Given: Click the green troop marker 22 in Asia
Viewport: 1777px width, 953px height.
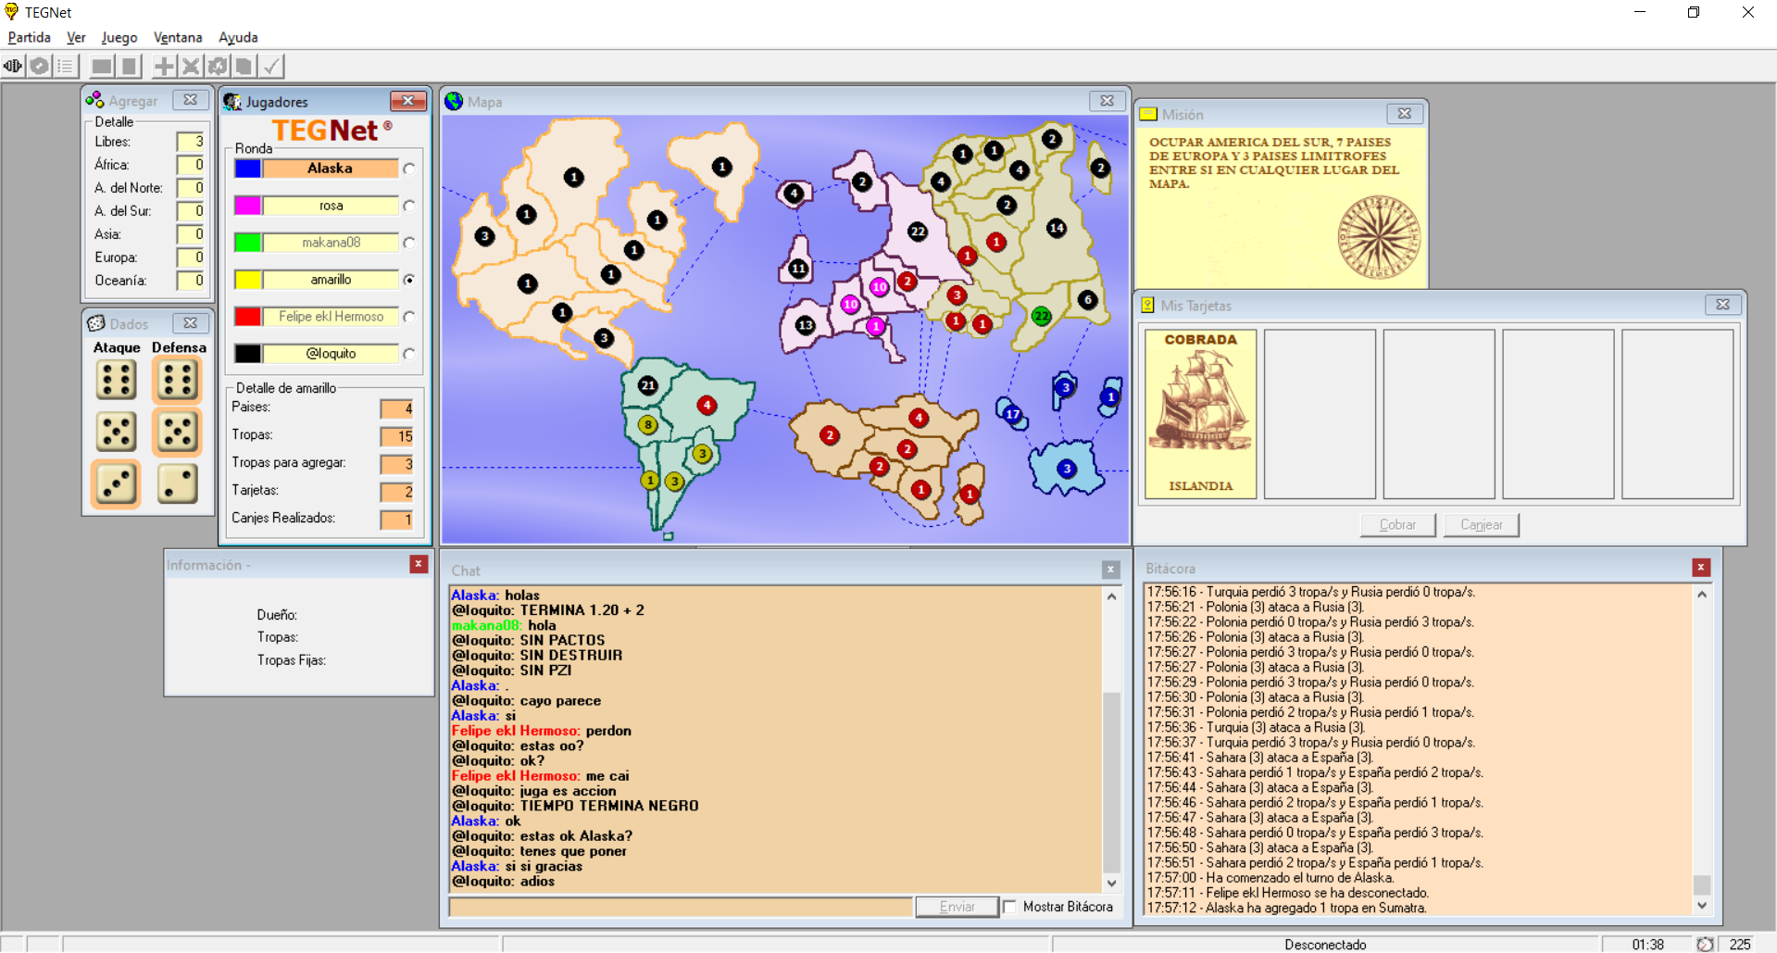Looking at the screenshot, I should click(x=1042, y=316).
